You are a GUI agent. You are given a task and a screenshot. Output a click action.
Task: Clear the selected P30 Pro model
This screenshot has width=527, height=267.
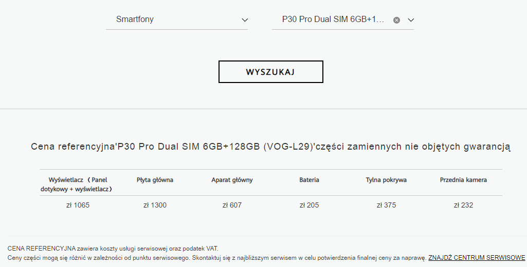(396, 20)
